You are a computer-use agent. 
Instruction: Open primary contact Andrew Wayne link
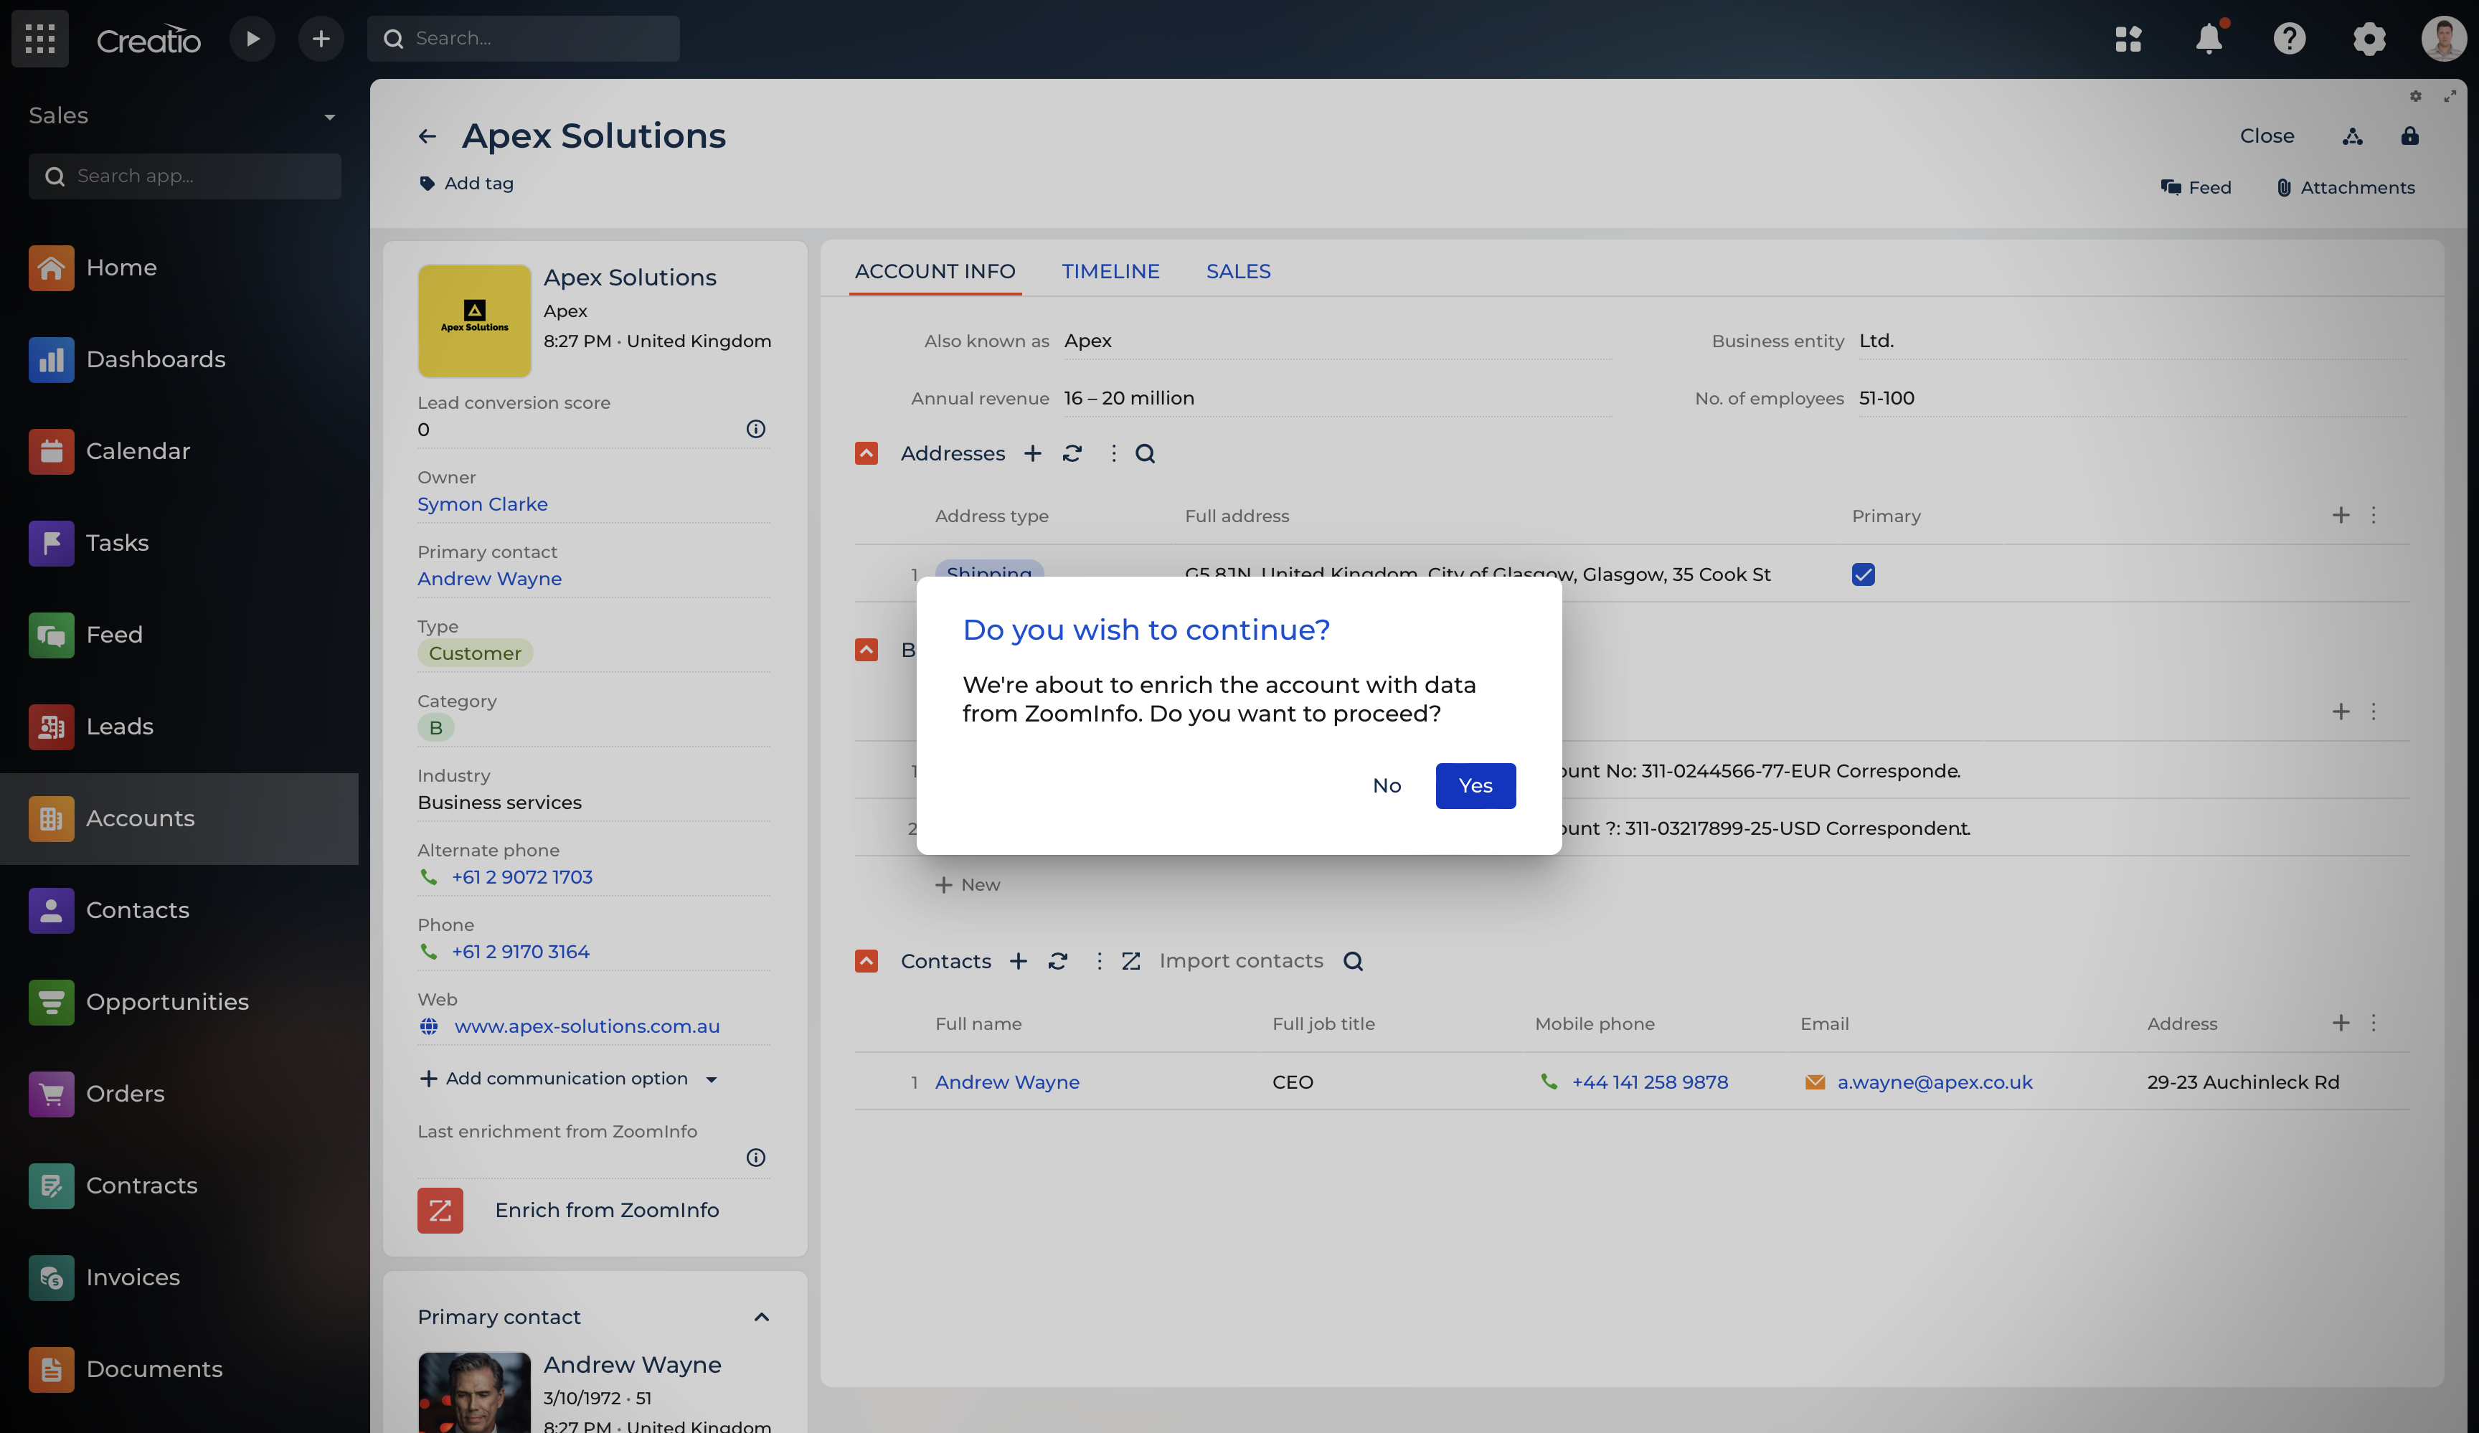489,578
